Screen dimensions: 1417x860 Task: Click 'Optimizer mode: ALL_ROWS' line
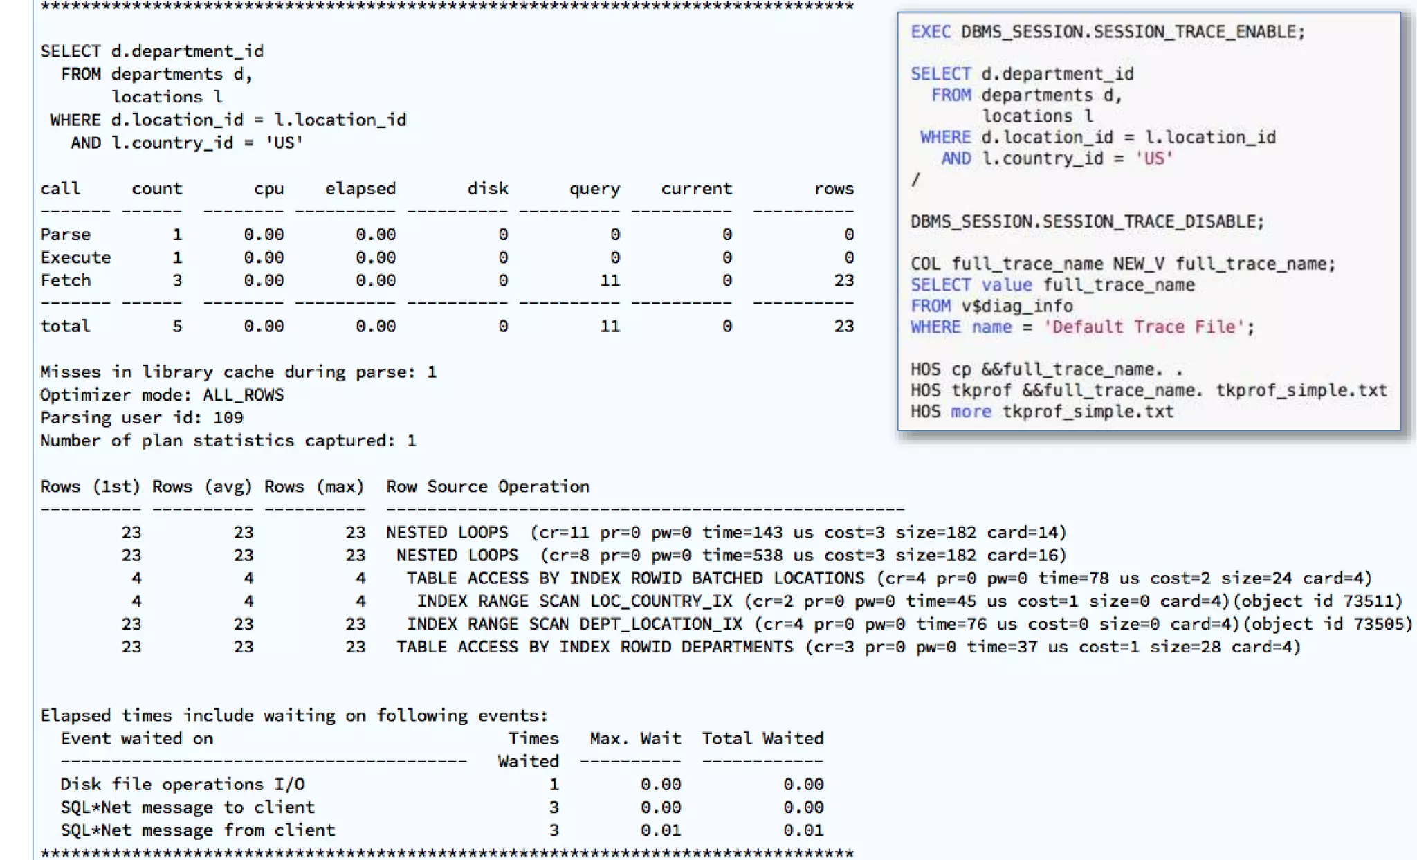point(162,395)
